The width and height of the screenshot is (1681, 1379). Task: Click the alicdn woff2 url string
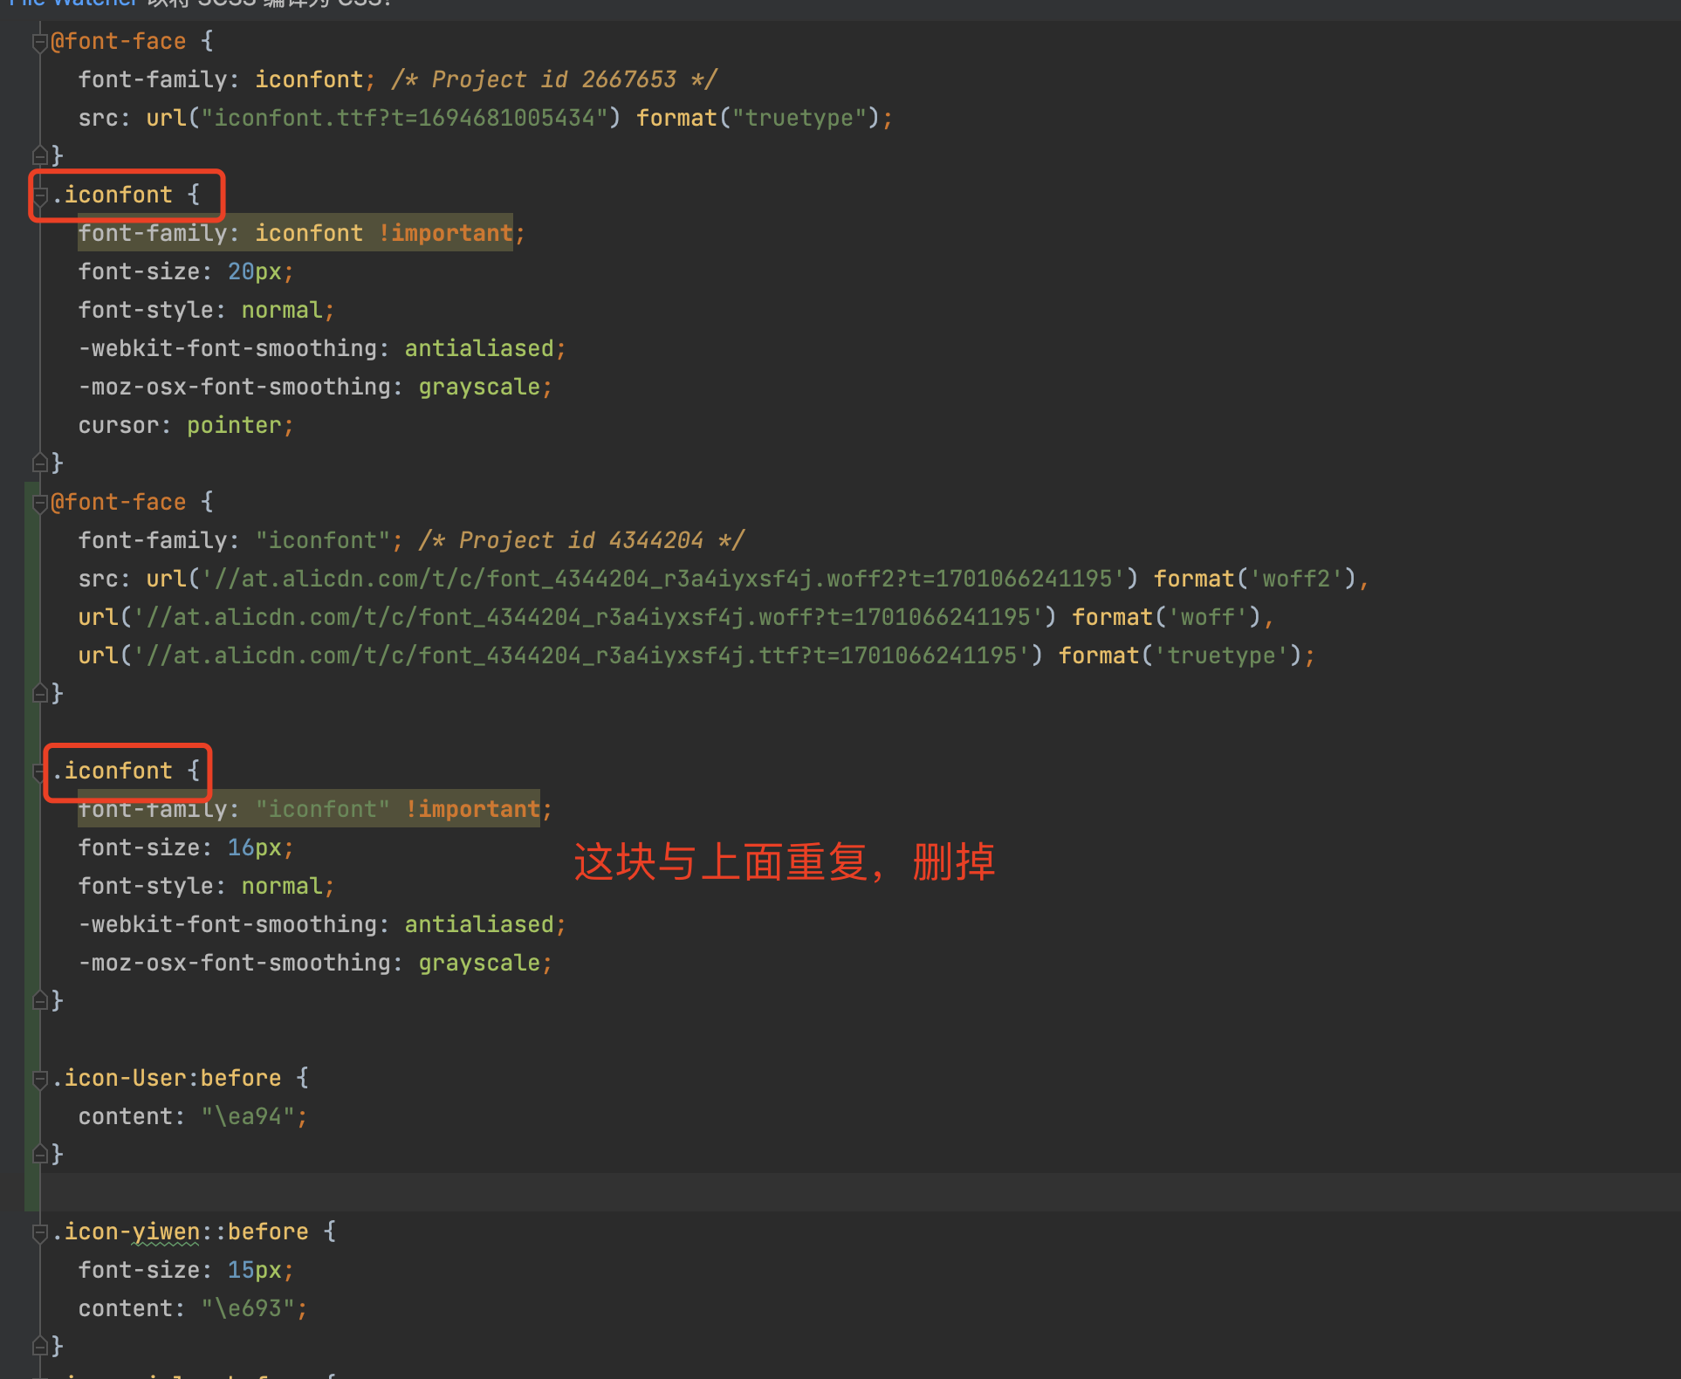[x=662, y=579]
